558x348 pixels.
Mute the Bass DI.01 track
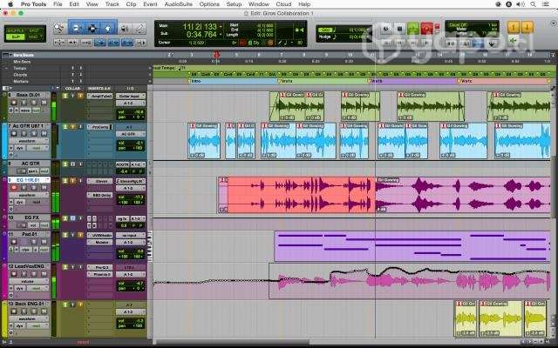44,103
